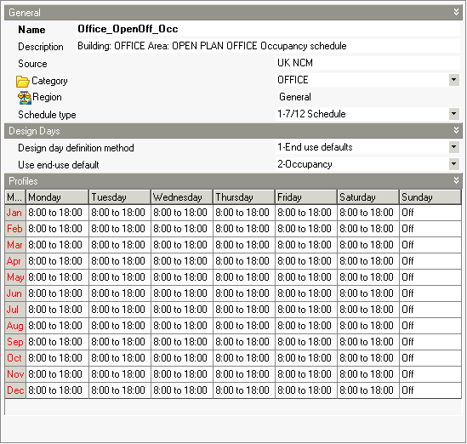Image resolution: width=467 pixels, height=444 pixels.
Task: Click the January Sunday Off cell
Action: pyautogui.click(x=430, y=213)
